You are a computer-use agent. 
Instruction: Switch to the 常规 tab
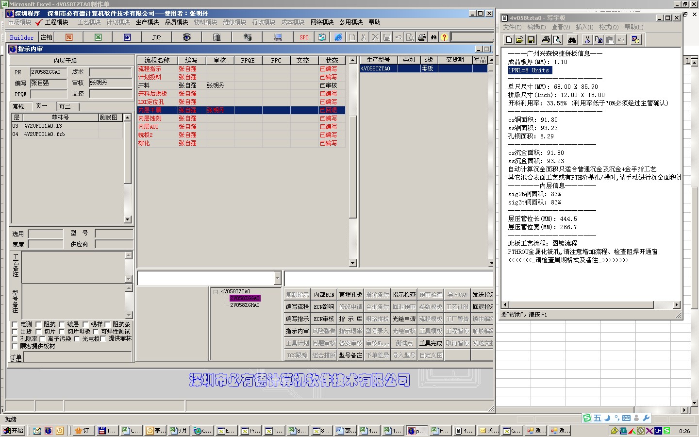[18, 106]
